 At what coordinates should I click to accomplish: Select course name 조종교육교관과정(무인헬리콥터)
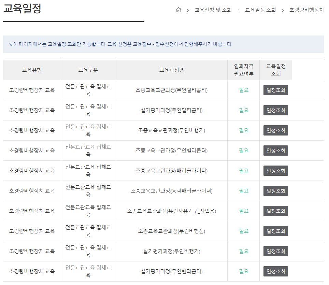(171, 151)
